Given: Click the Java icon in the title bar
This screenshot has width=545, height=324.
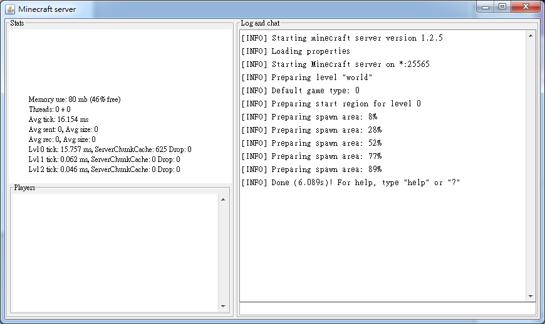Looking at the screenshot, I should coord(10,9).
